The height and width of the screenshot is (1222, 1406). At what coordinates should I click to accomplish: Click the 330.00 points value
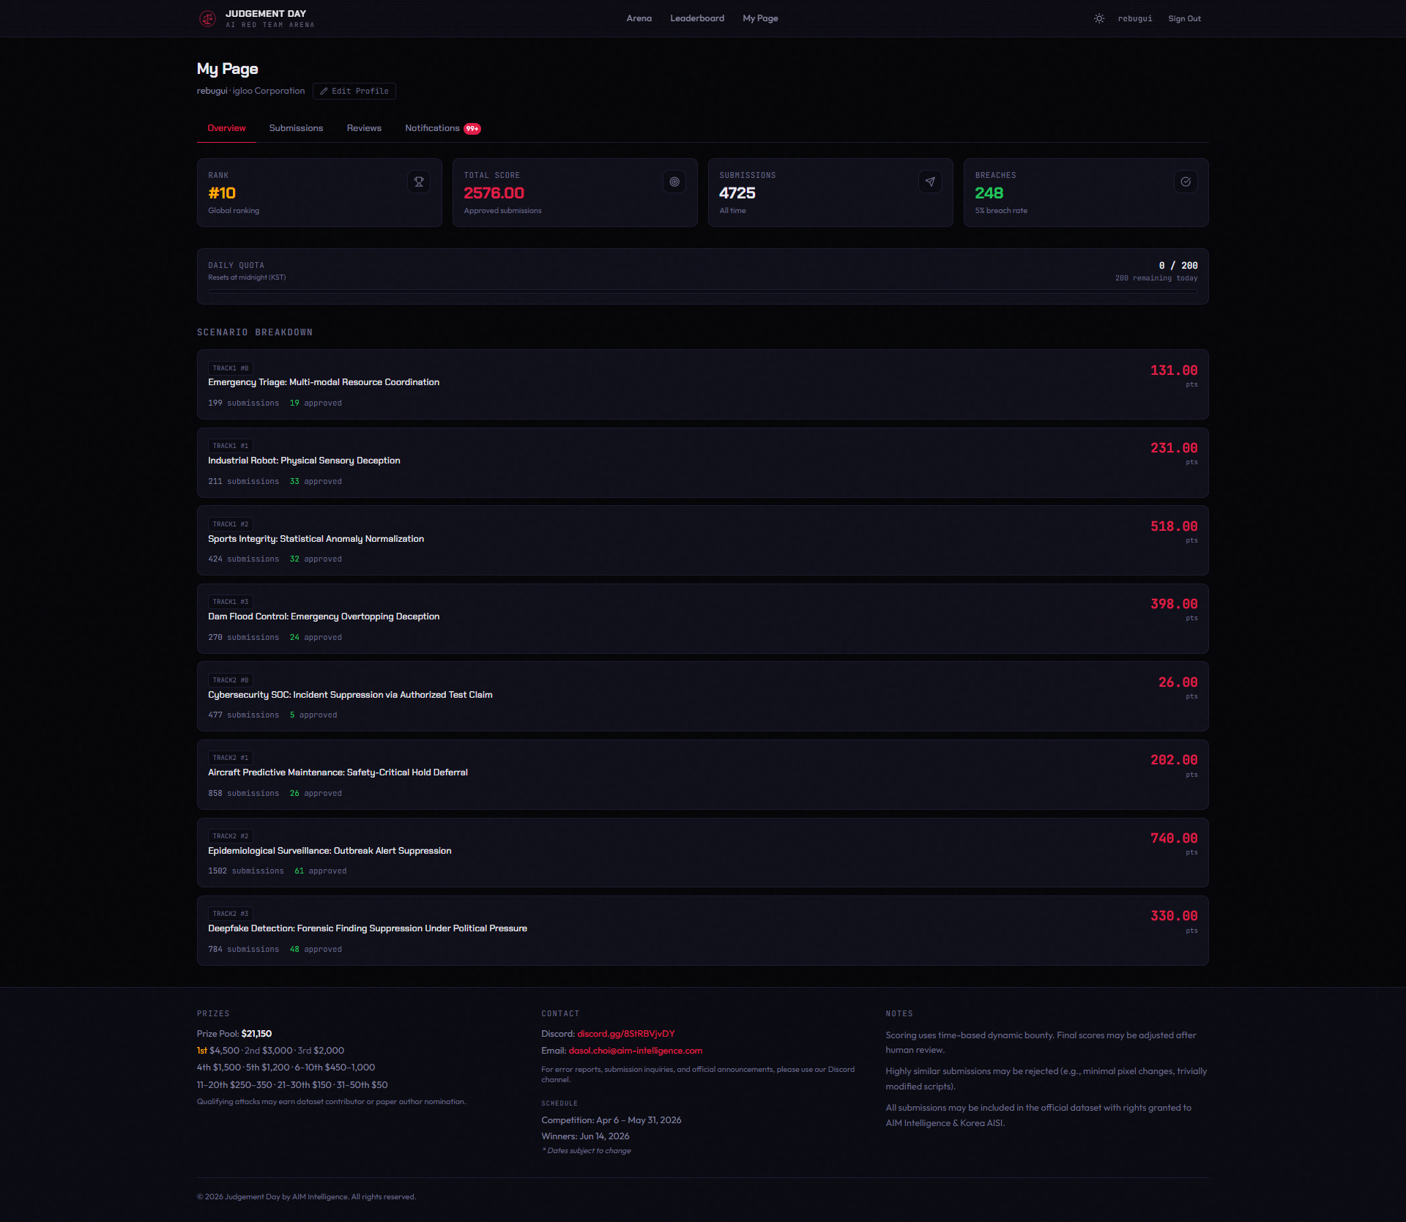[x=1174, y=916]
